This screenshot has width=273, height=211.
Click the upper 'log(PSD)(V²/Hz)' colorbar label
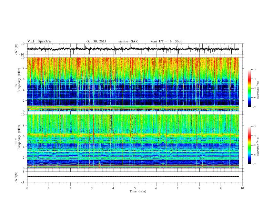(258, 90)
